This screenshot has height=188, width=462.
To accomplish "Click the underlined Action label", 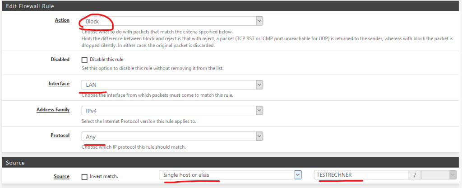I will click(x=62, y=20).
